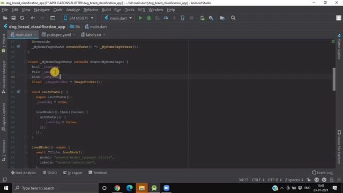Open the Dart Analysis tool window
Viewport: 343px width, 193px height.
pos(23,173)
